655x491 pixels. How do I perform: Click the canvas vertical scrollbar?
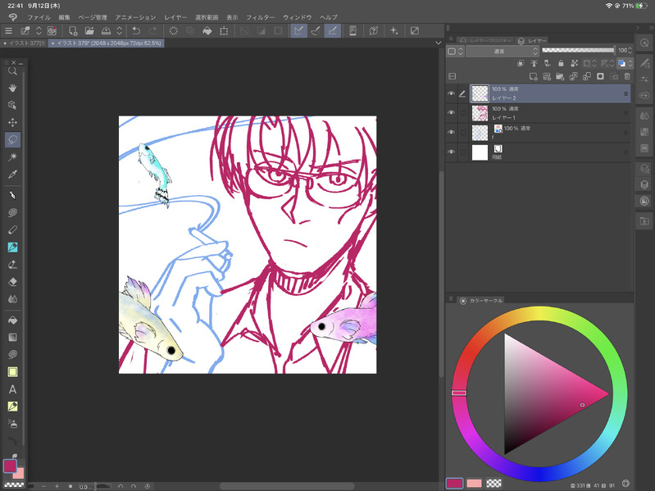pos(441,274)
